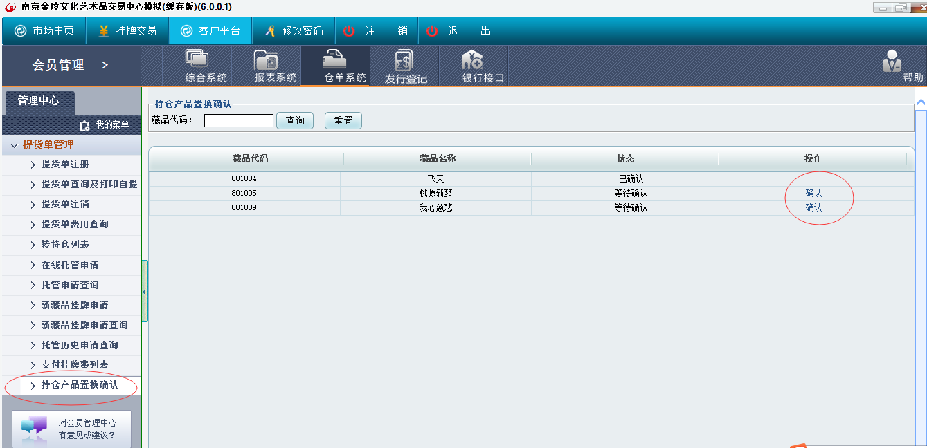Screen dimensions: 927x448
Task: Select cell 801009 in table
Action: coord(244,208)
